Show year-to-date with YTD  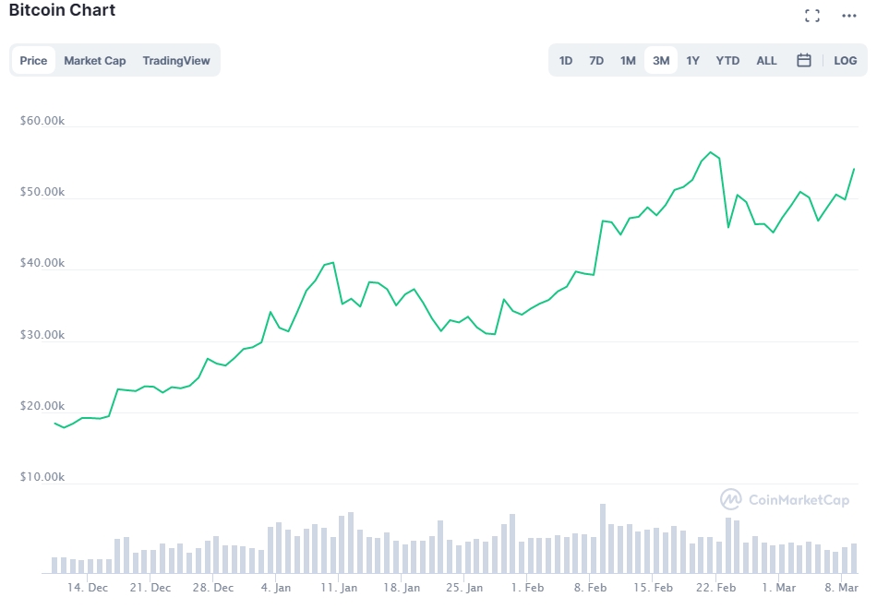pos(727,61)
